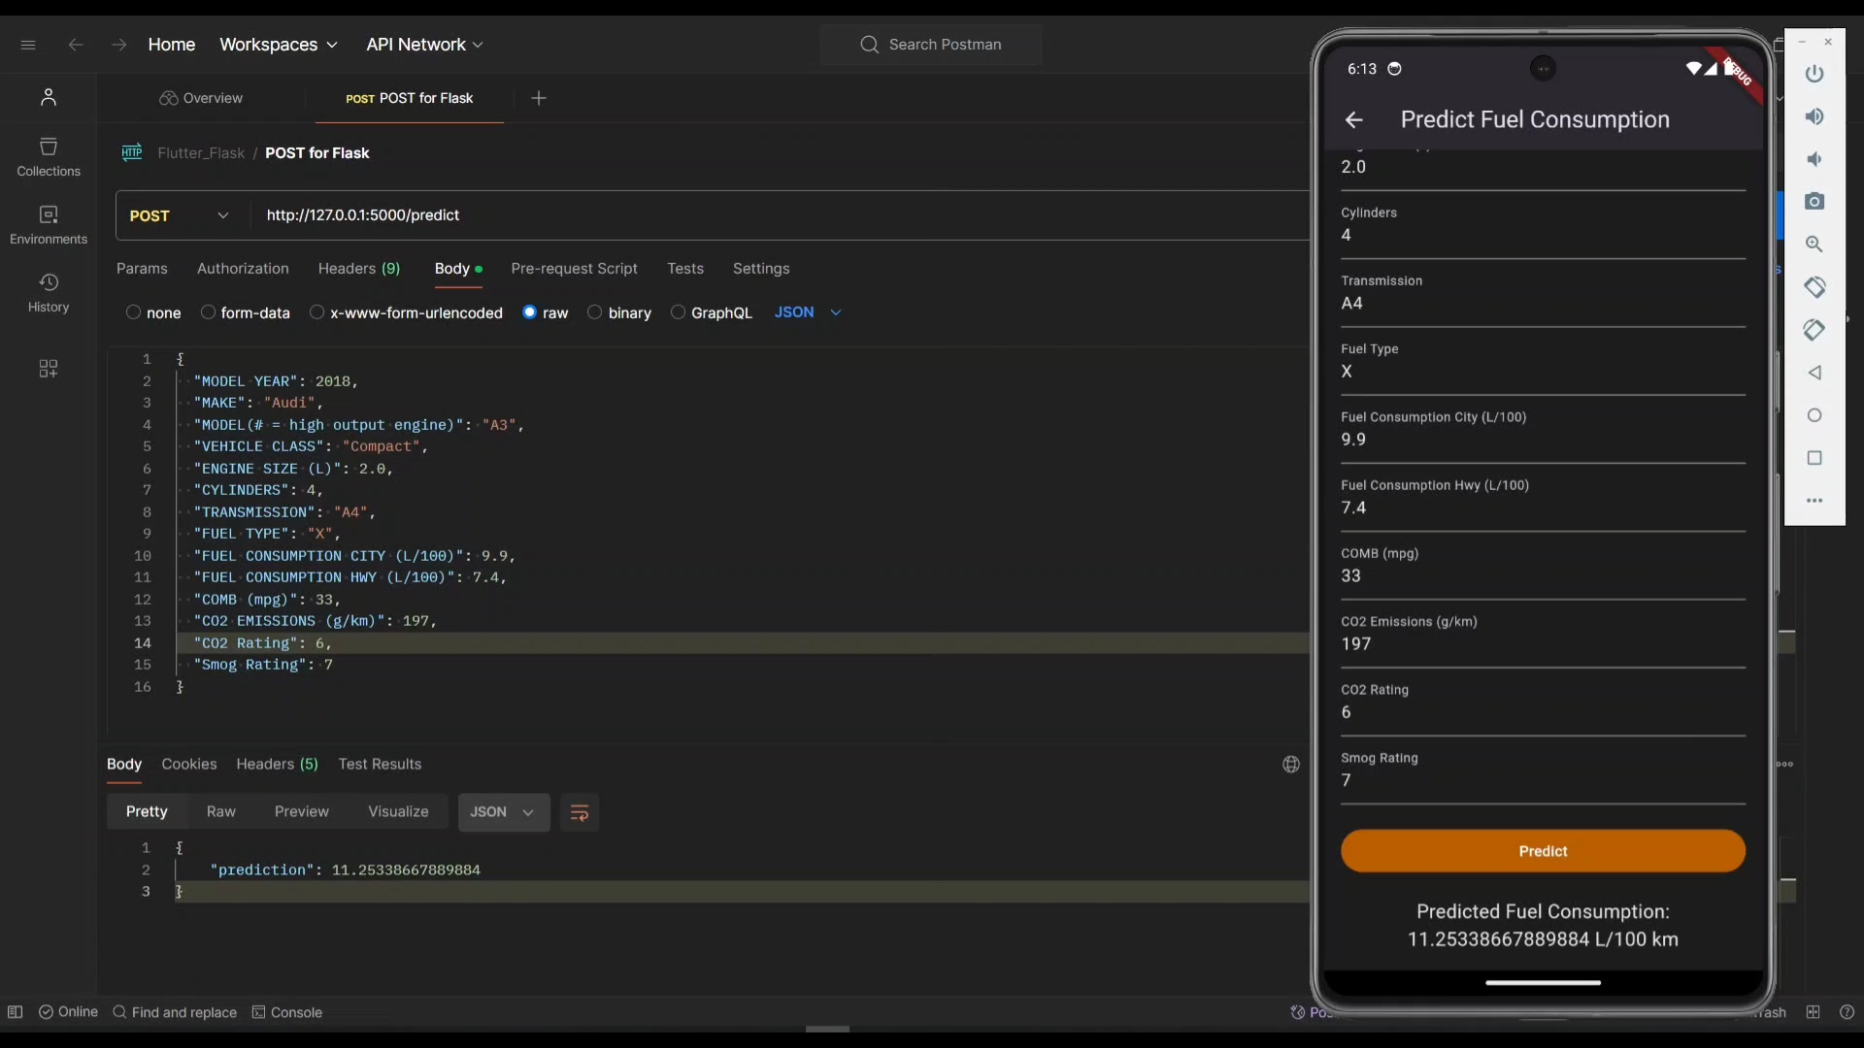Expand the JSON body format dropdown

[x=808, y=312]
